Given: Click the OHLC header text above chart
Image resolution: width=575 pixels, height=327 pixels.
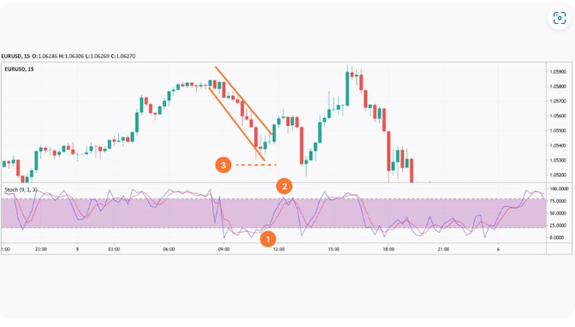Looking at the screenshot, I should click(68, 56).
